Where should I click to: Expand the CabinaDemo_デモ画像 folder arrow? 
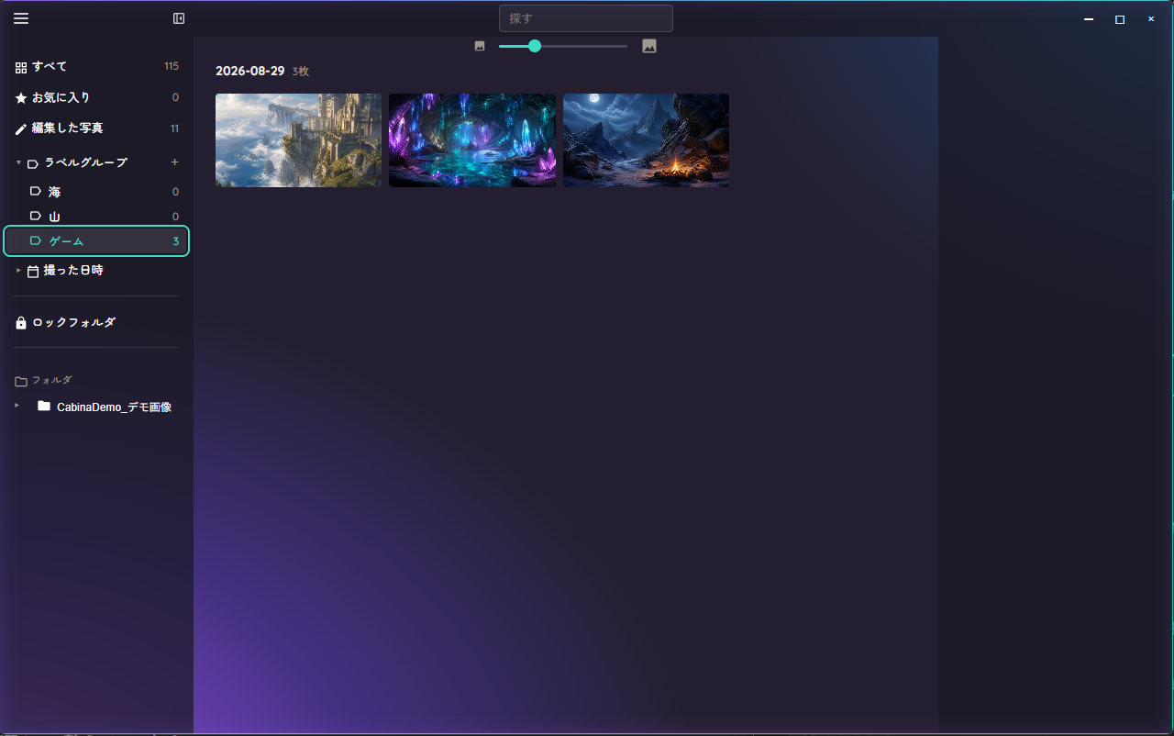tap(17, 405)
